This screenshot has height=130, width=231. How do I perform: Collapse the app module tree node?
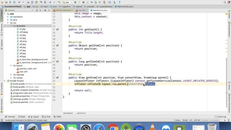(x=5, y=14)
